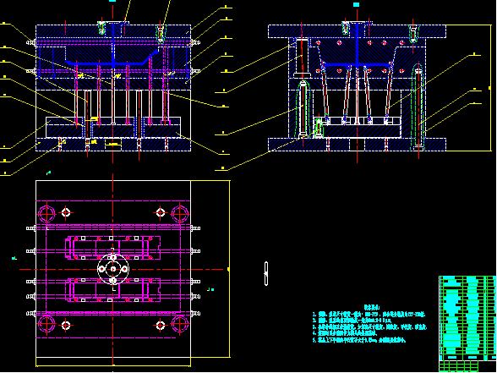Click the small white vertical marker symbol
Screen dimensions: 497x373
pos(266,274)
